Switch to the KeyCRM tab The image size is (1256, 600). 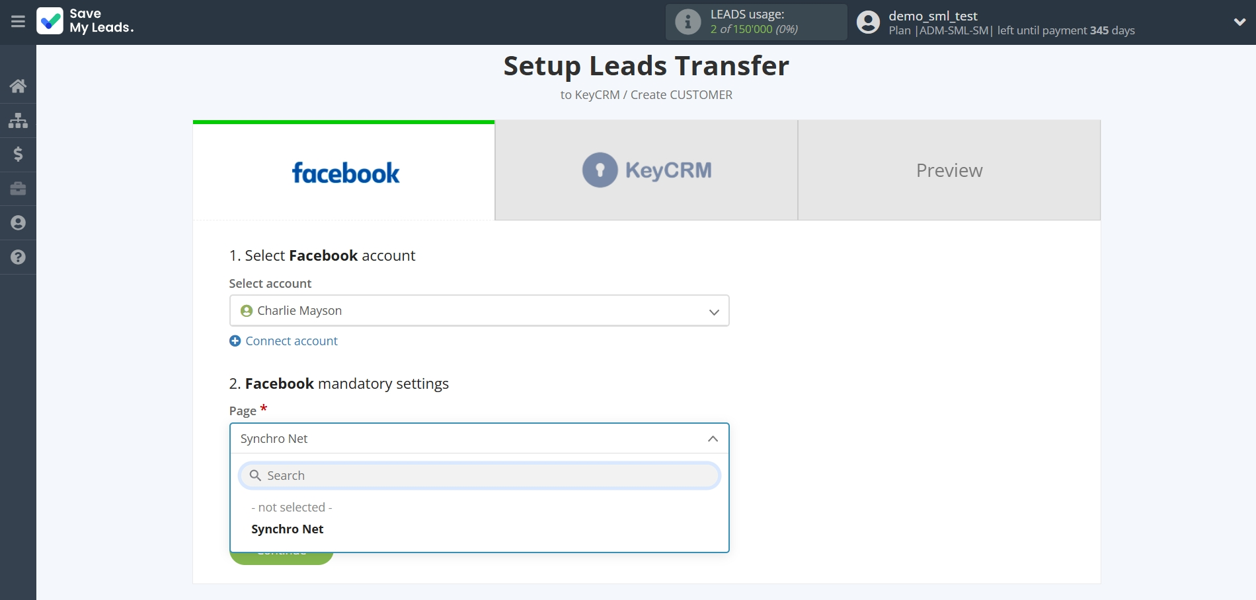click(x=646, y=170)
